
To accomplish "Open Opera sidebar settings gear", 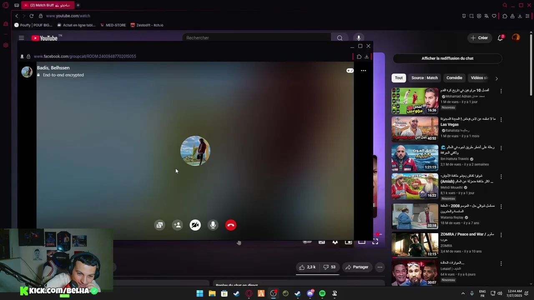I will tap(5, 45).
